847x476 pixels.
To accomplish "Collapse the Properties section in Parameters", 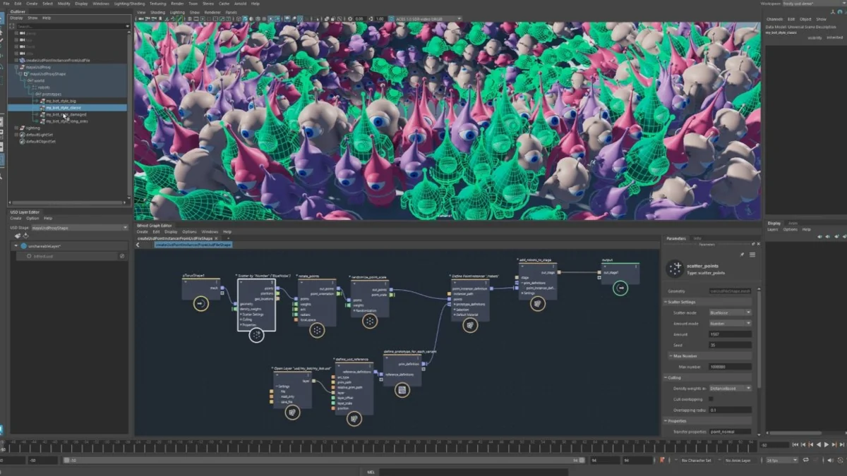I will coord(666,421).
